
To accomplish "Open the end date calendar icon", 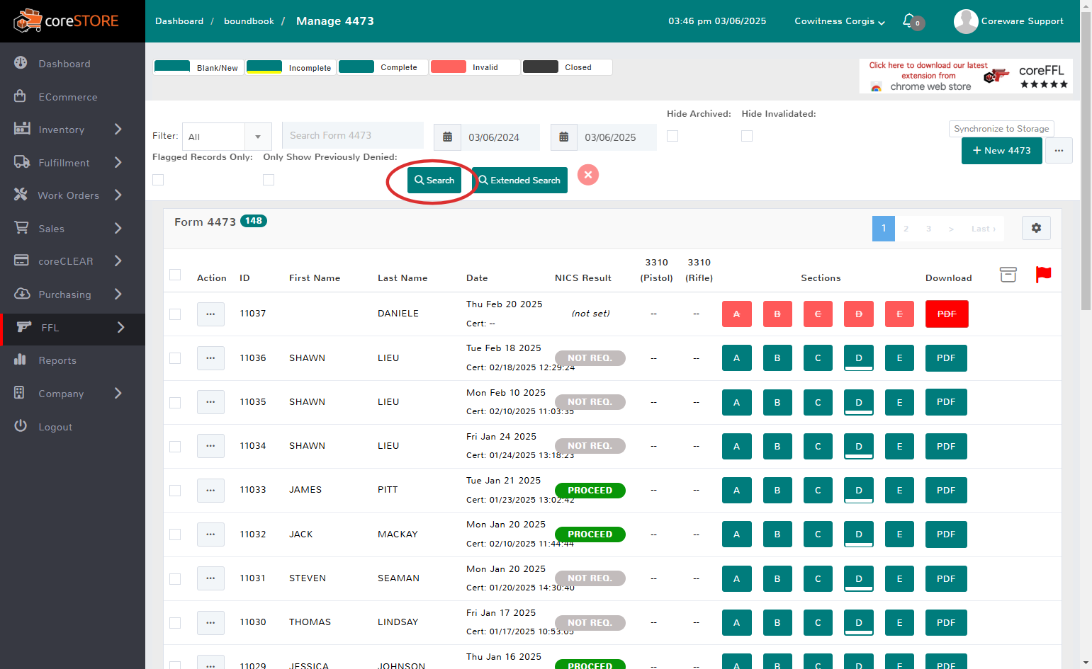I will (x=563, y=137).
